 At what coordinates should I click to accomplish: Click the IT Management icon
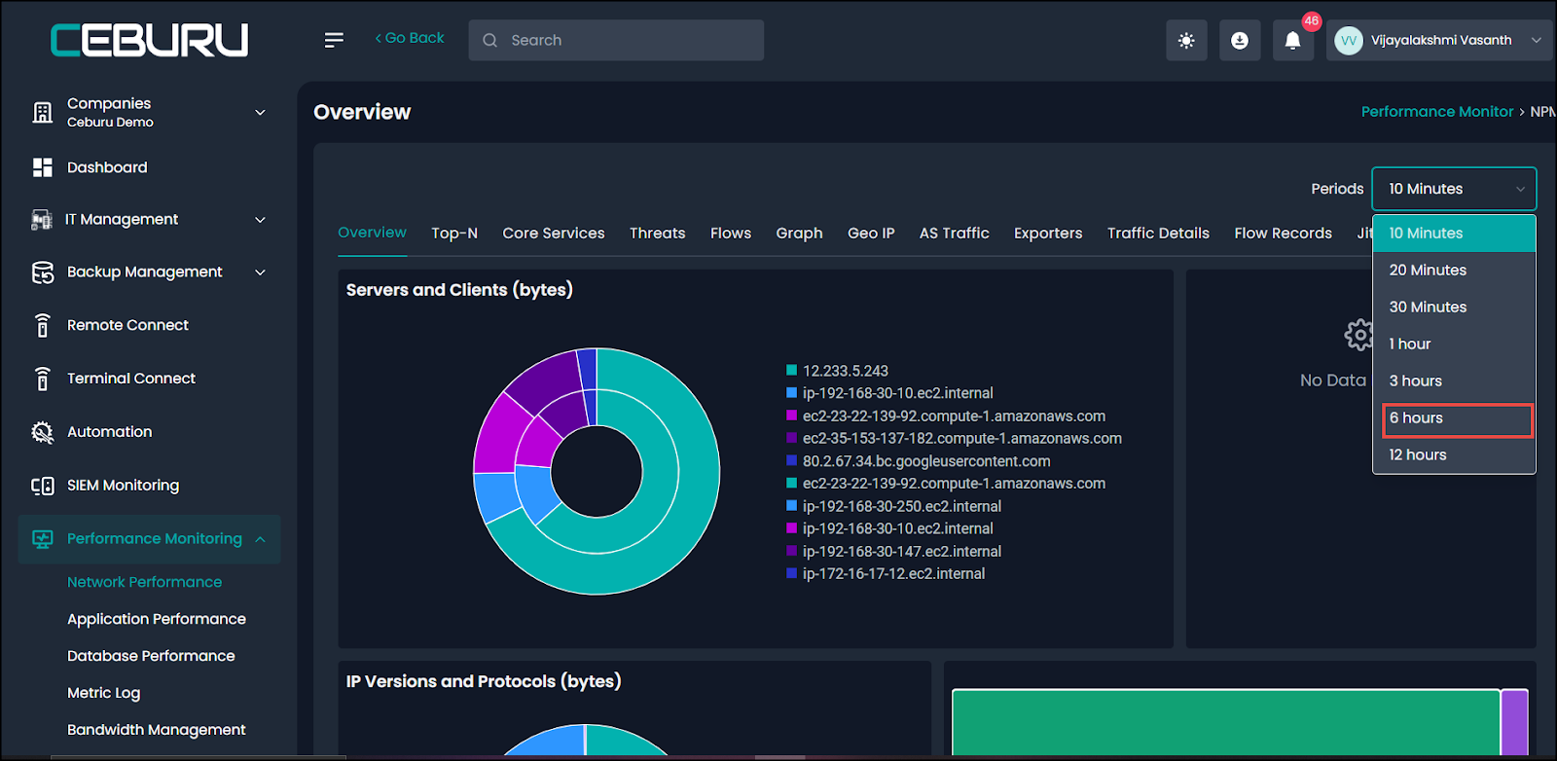42,220
